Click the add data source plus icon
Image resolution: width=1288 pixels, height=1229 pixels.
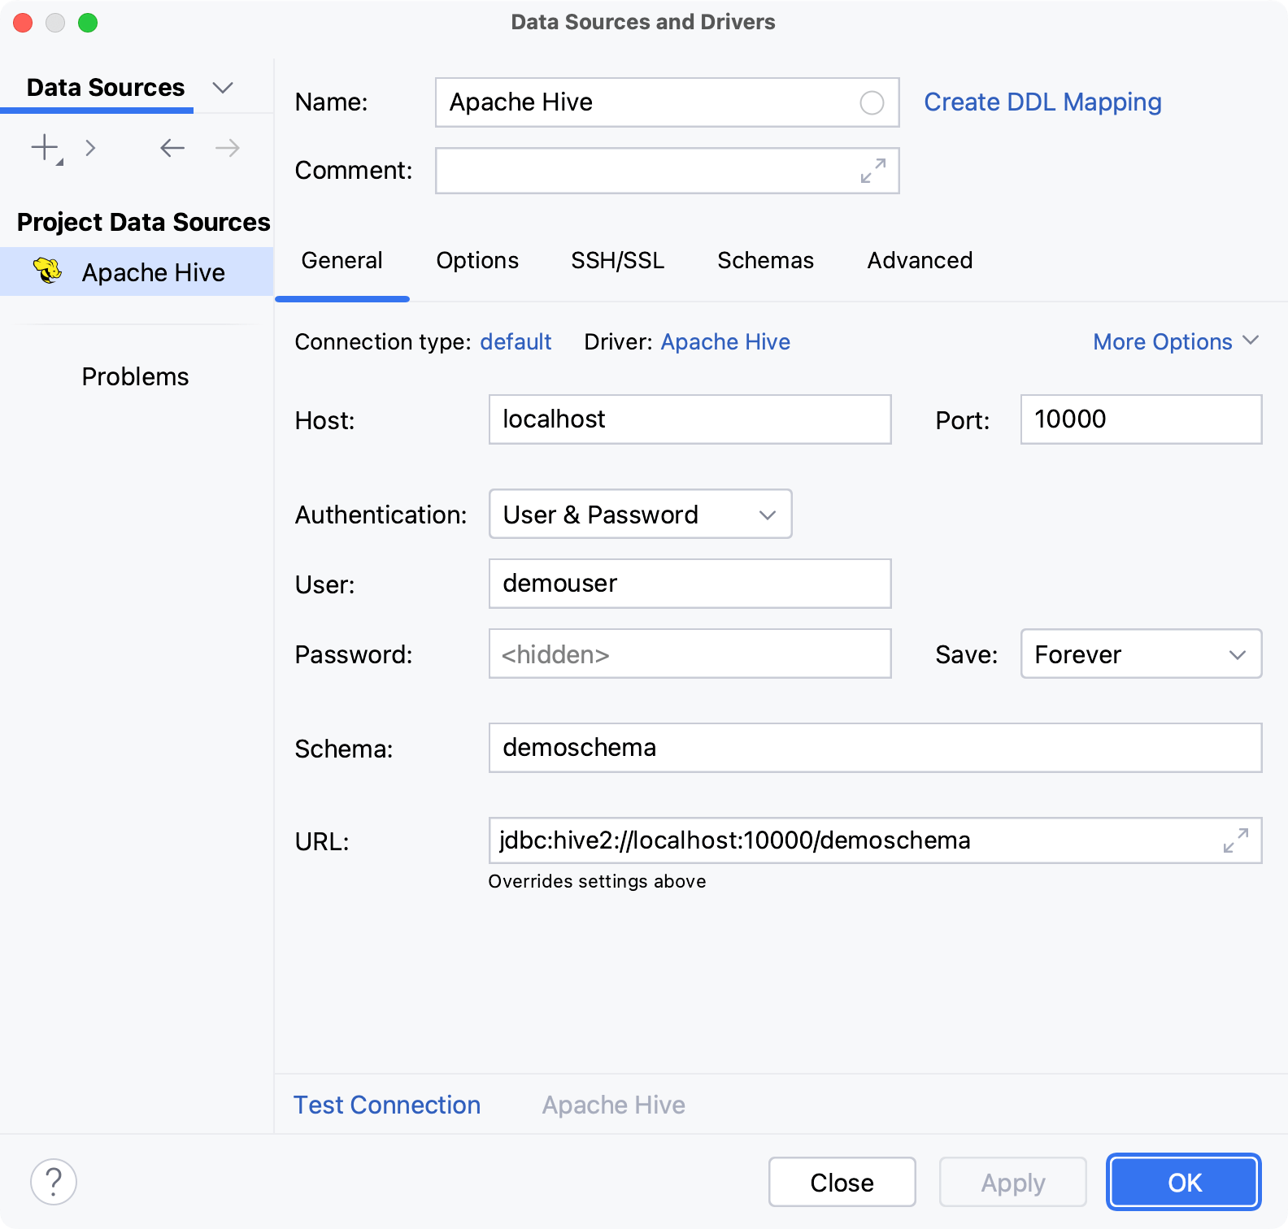46,148
